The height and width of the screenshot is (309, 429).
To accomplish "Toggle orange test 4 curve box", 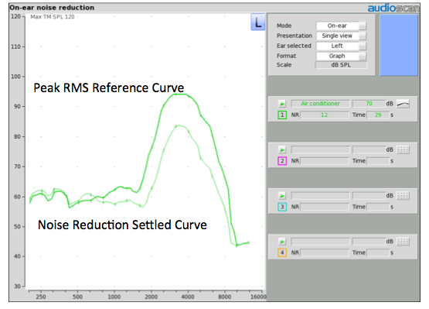I will click(x=282, y=252).
